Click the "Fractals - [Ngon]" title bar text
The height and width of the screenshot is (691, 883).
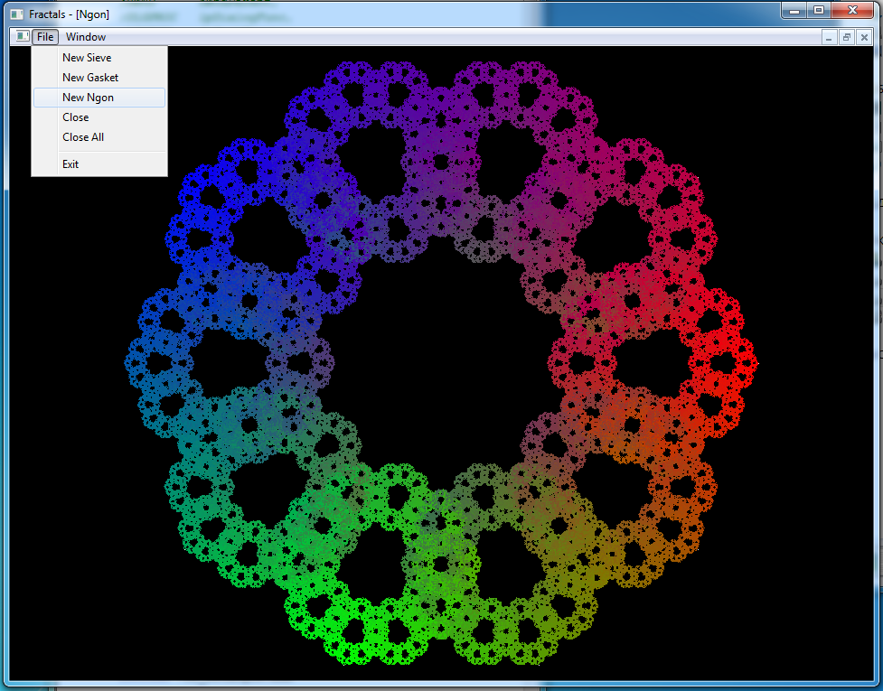pyautogui.click(x=69, y=14)
